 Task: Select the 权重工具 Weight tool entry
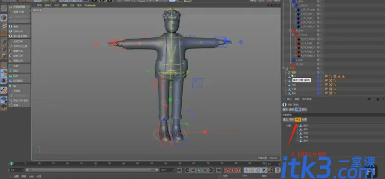18,61
